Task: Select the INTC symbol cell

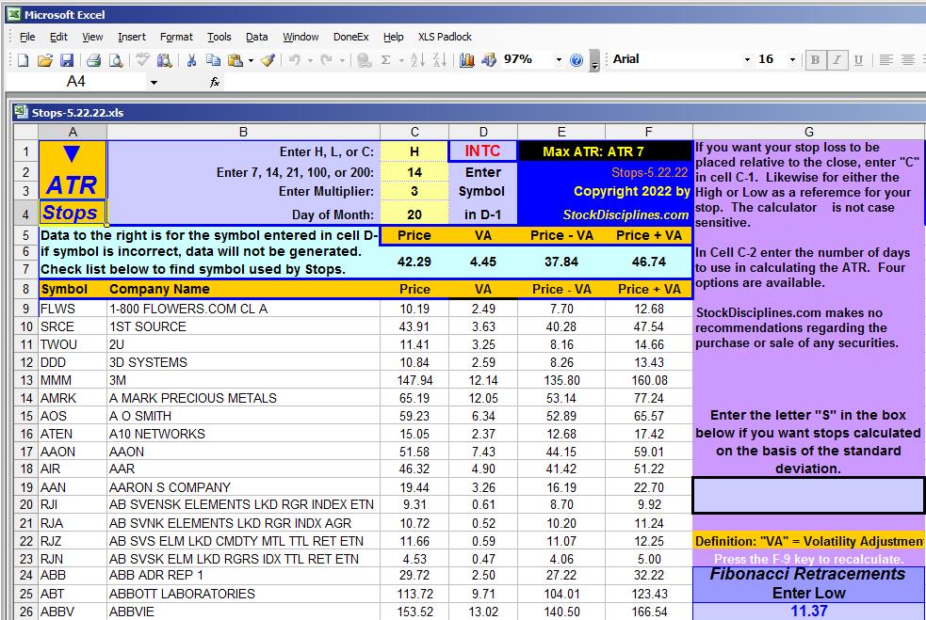Action: point(482,151)
